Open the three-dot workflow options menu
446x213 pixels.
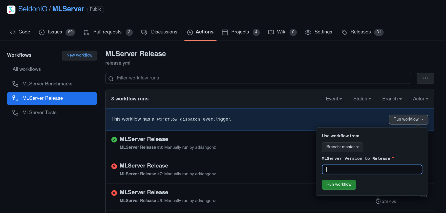(x=425, y=78)
